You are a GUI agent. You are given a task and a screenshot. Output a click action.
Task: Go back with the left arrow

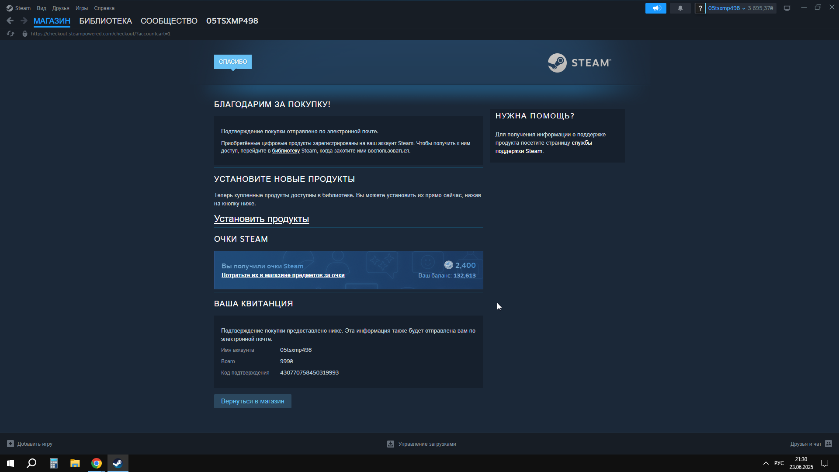[10, 21]
